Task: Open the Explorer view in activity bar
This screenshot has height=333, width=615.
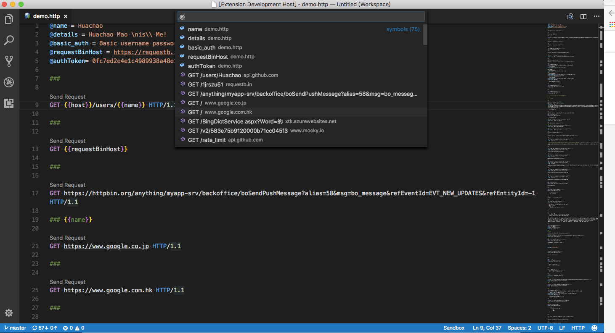Action: coord(9,19)
